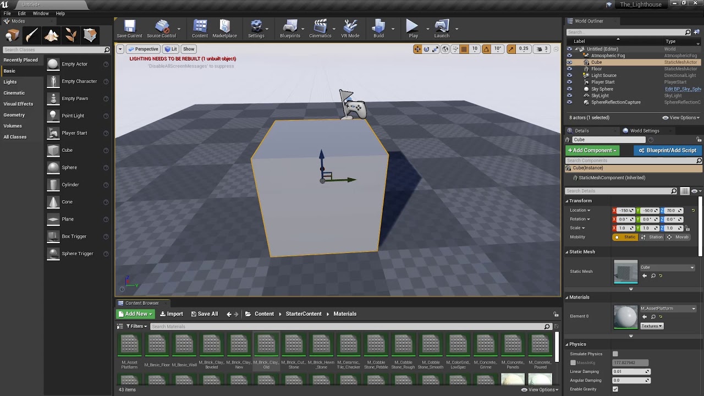
Task: Toggle grid snapping icon in viewport toolbar
Action: [464, 49]
